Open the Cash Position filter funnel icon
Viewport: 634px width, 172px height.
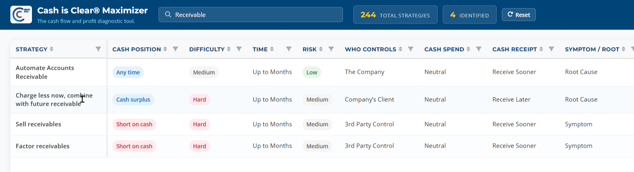[x=175, y=49]
